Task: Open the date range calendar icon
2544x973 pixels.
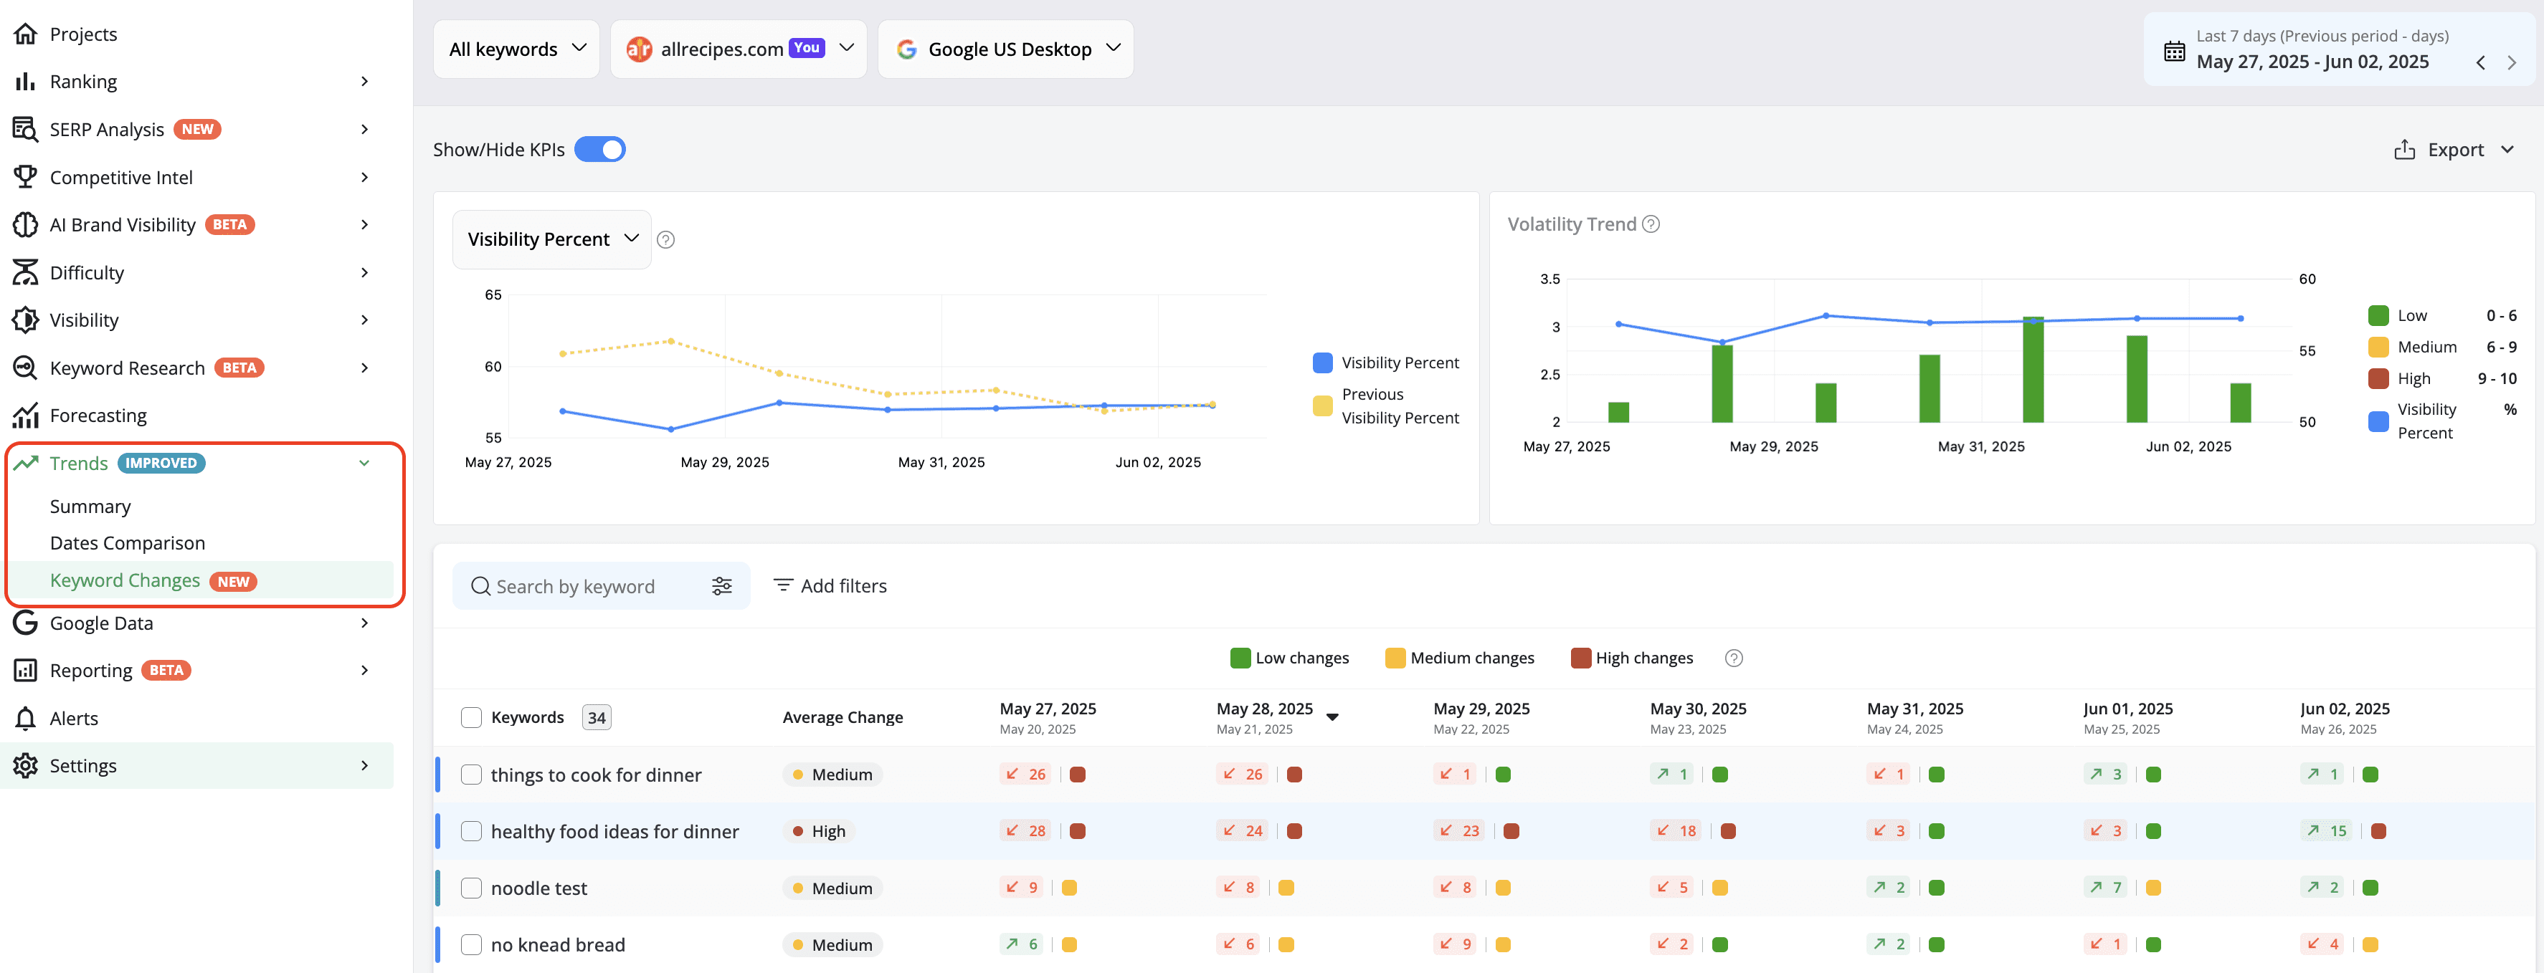Action: [x=2175, y=52]
